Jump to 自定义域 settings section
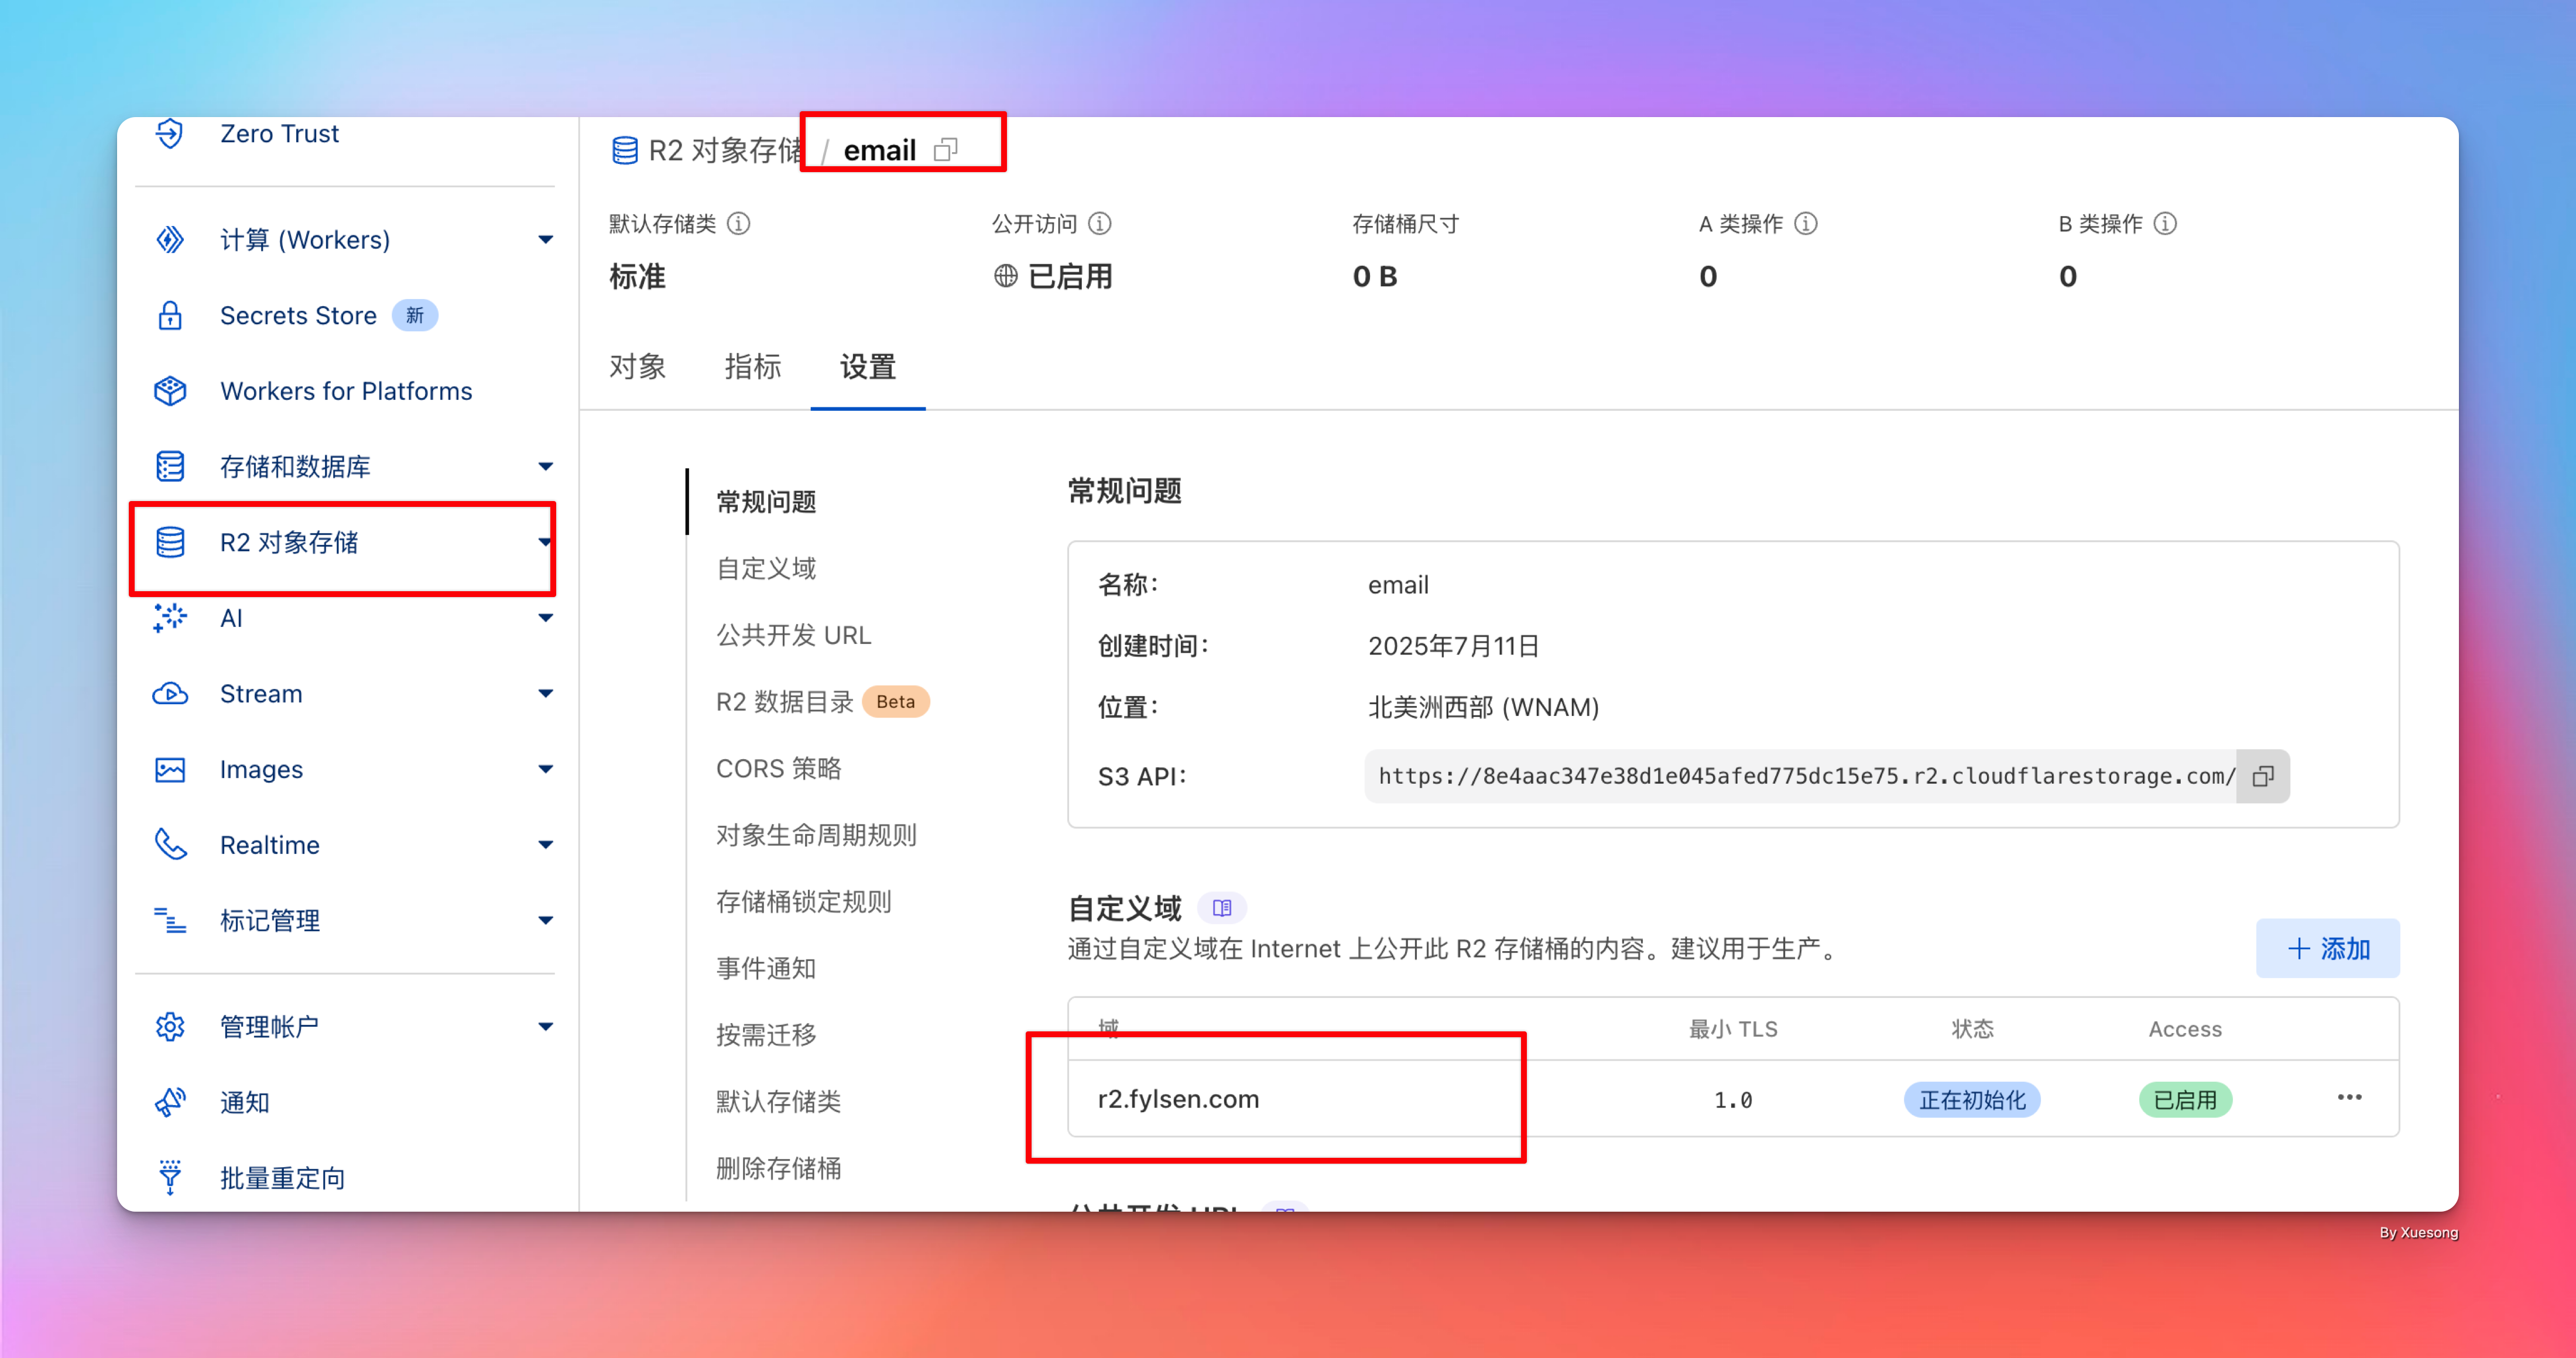Screen dimensions: 2576x1358 tap(766, 569)
